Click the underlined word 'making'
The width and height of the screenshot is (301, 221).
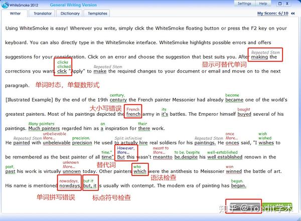(x=259, y=57)
